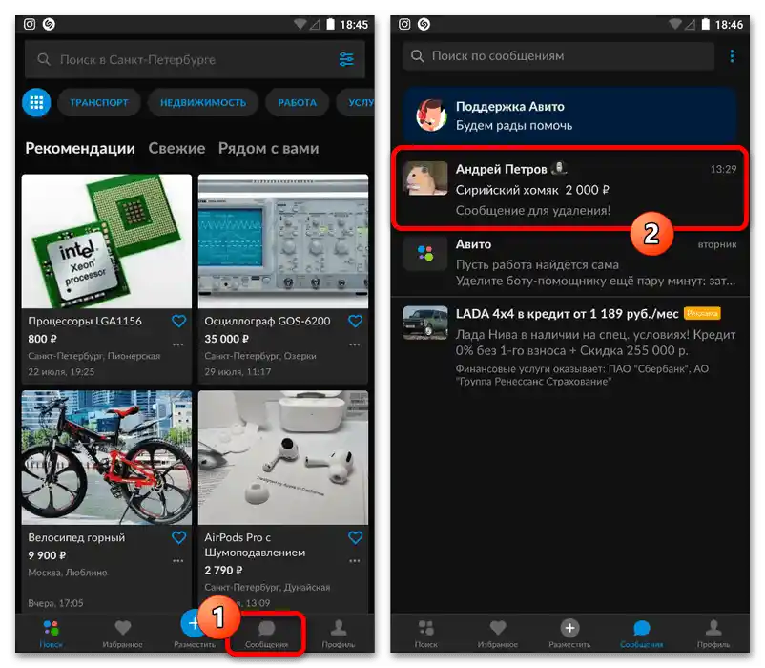Open the mountain bike listing photo
This screenshot has height=668, width=765.
click(107, 458)
